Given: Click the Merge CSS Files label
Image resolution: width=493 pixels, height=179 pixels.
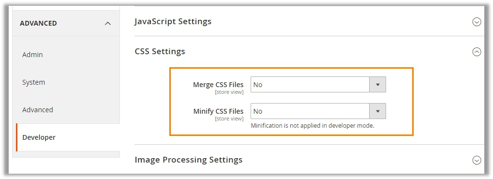Looking at the screenshot, I should (218, 85).
